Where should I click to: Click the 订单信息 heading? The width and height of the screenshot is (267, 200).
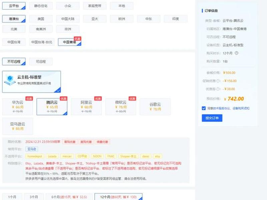tap(211, 11)
